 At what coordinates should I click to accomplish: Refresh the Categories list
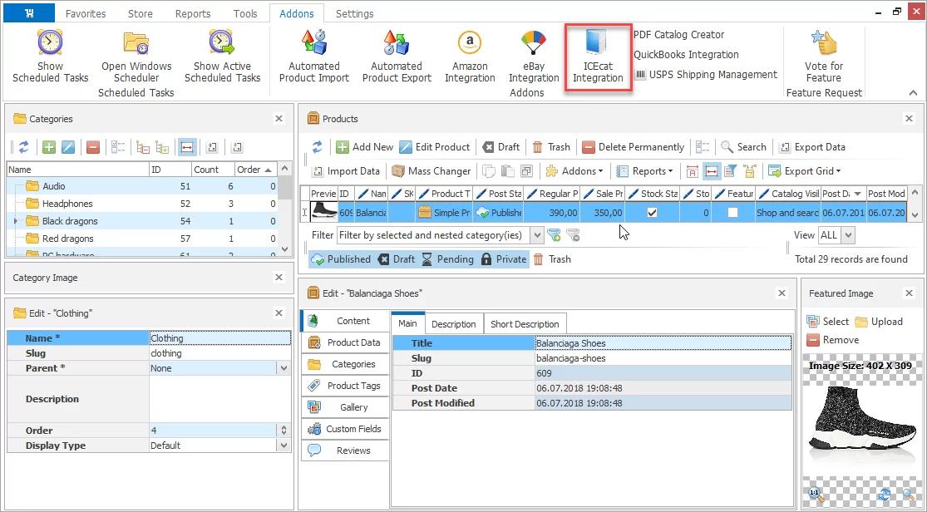(24, 147)
